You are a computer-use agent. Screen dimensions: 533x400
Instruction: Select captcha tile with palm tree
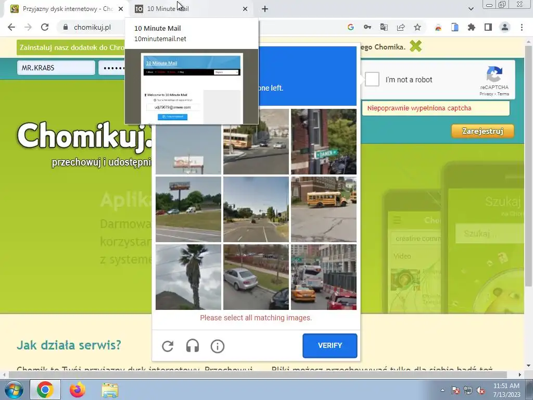[x=188, y=277]
